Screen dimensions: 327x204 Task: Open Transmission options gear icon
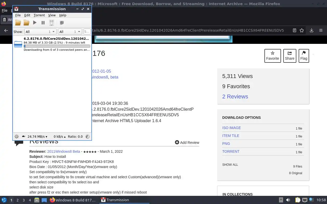coord(17,136)
